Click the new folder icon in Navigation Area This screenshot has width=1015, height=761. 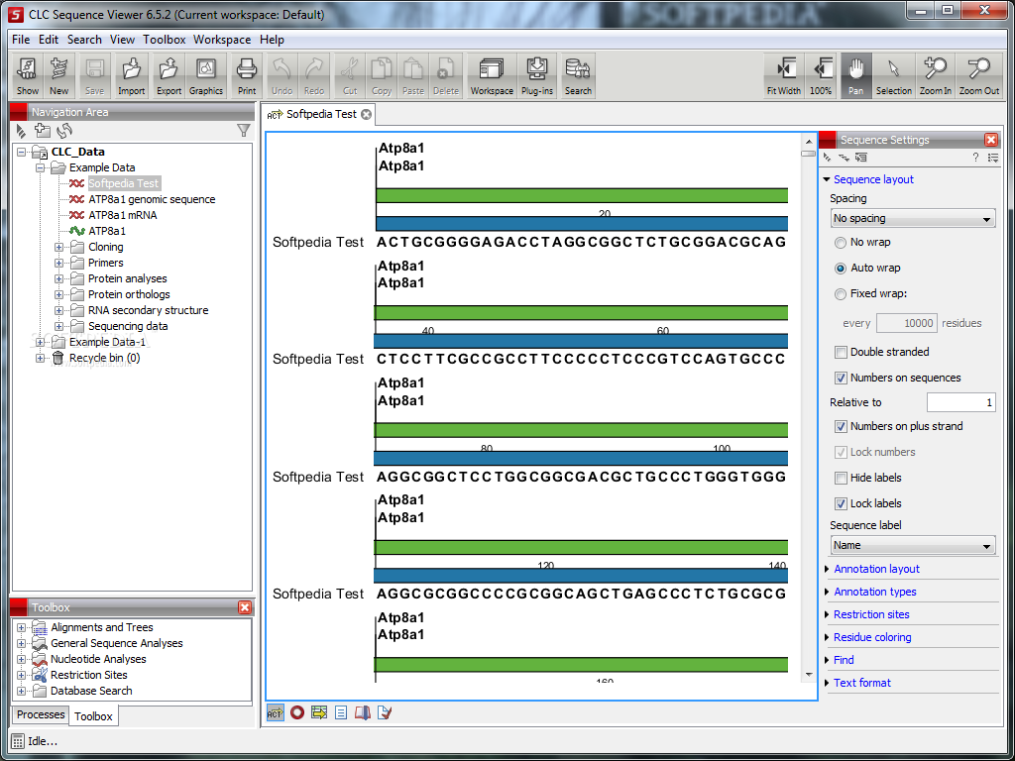point(43,131)
